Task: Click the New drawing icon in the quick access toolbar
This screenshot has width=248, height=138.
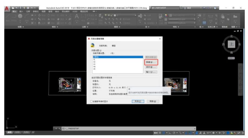Action: 13,8
